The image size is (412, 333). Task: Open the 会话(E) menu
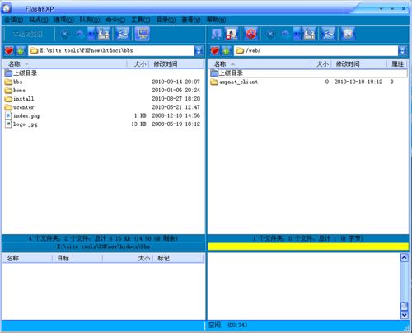[14, 20]
